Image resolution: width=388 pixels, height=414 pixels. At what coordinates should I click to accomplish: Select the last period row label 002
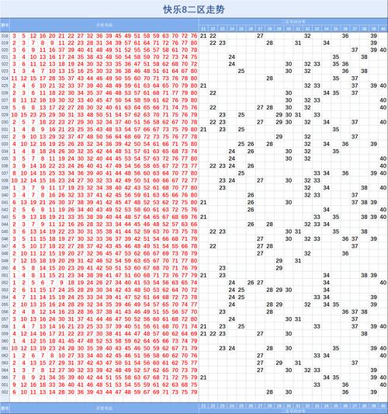(x=5, y=392)
